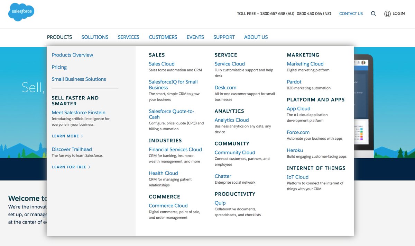415x246 pixels.
Task: Open the Products menu
Action: [59, 37]
